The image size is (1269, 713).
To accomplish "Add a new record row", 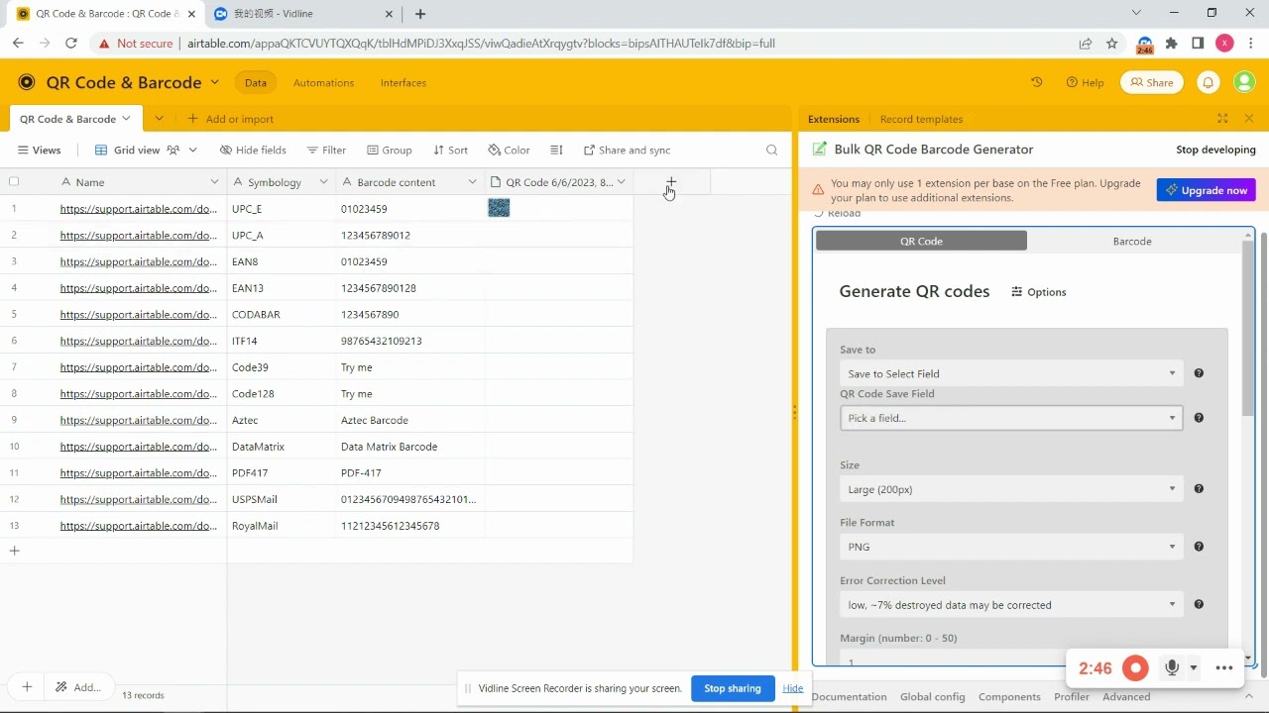I will (15, 551).
